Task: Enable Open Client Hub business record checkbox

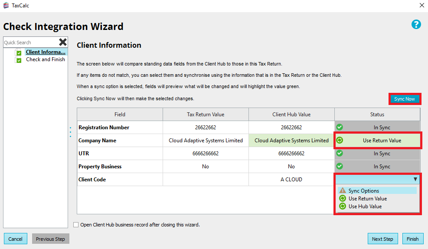Action: tap(76, 225)
